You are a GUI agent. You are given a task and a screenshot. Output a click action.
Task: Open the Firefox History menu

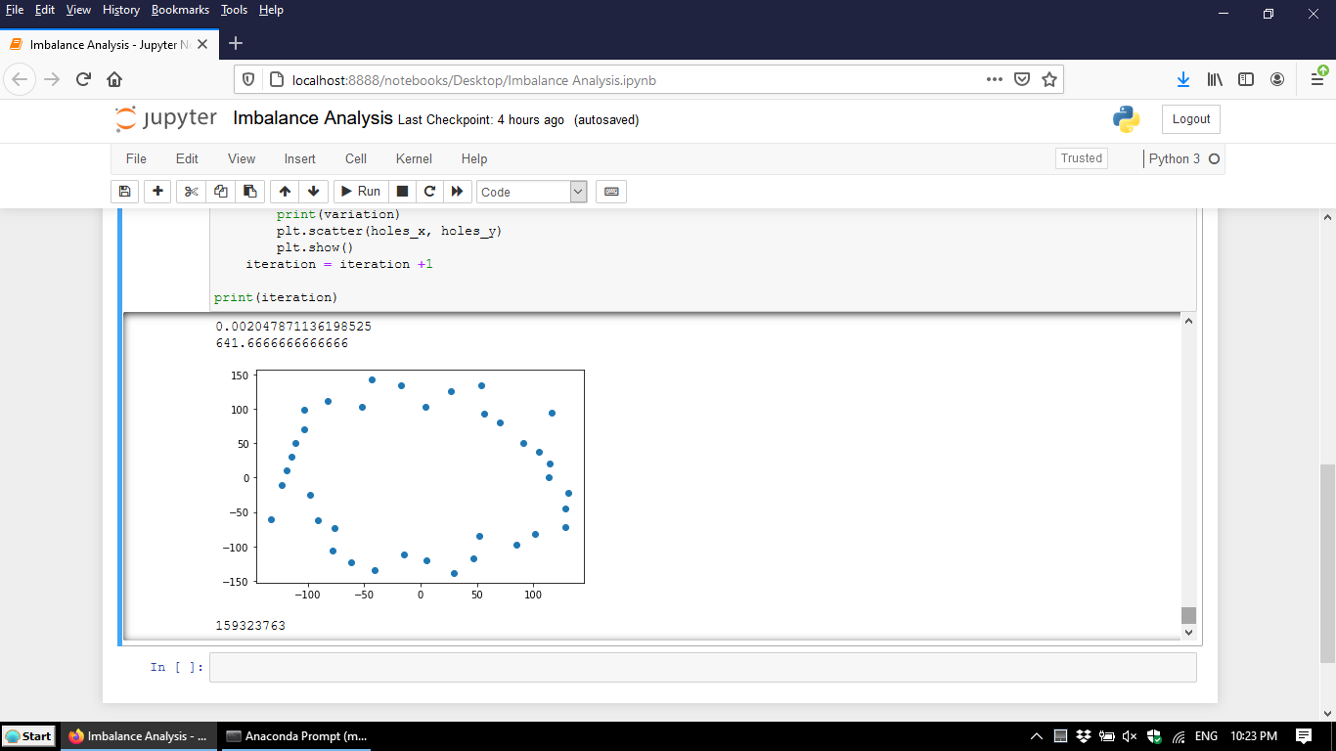coord(121,10)
